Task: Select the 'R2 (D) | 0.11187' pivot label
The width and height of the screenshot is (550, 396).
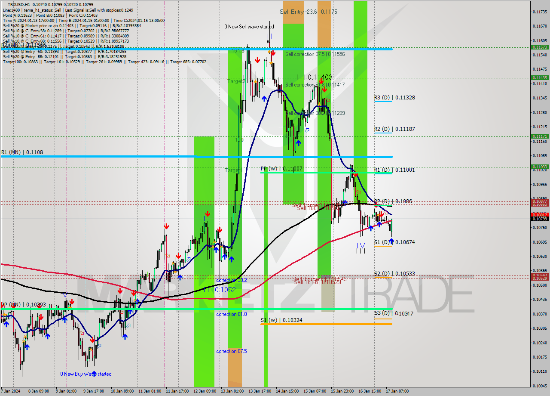Action: [394, 129]
